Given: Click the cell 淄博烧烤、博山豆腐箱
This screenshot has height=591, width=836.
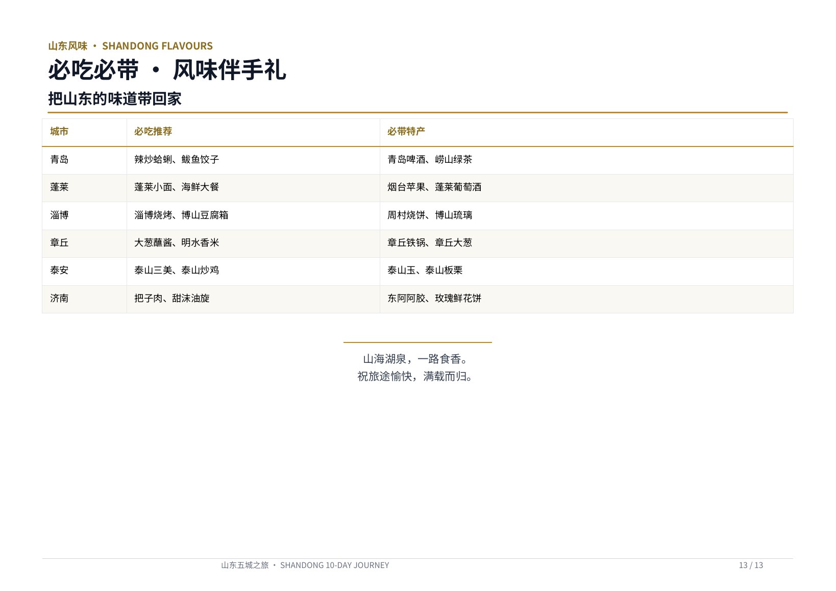Looking at the screenshot, I should click(253, 215).
